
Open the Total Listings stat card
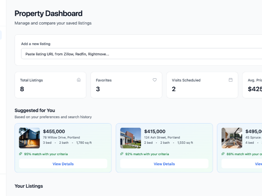tap(50, 85)
